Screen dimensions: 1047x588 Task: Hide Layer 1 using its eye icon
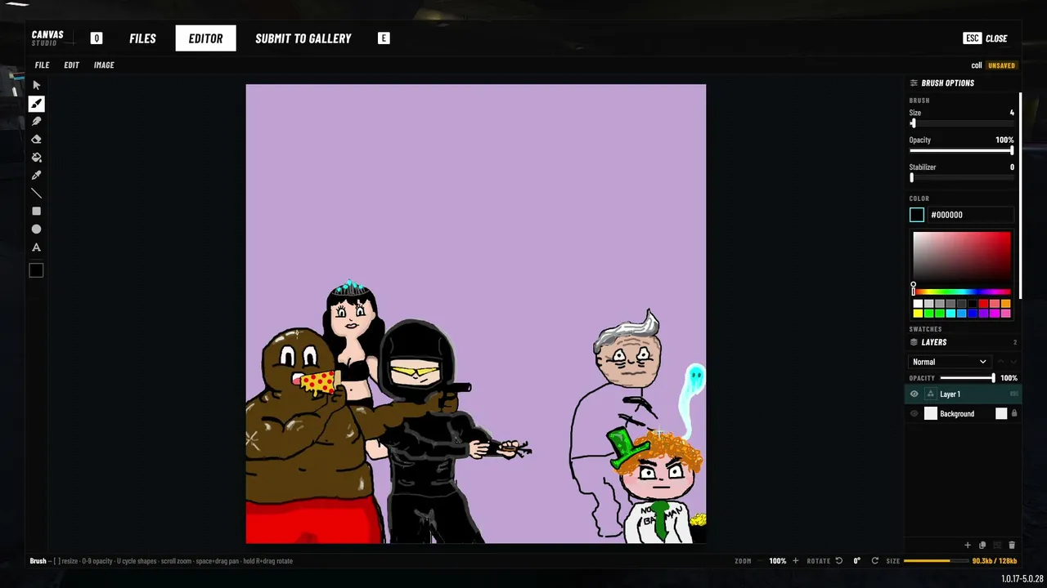tap(914, 394)
